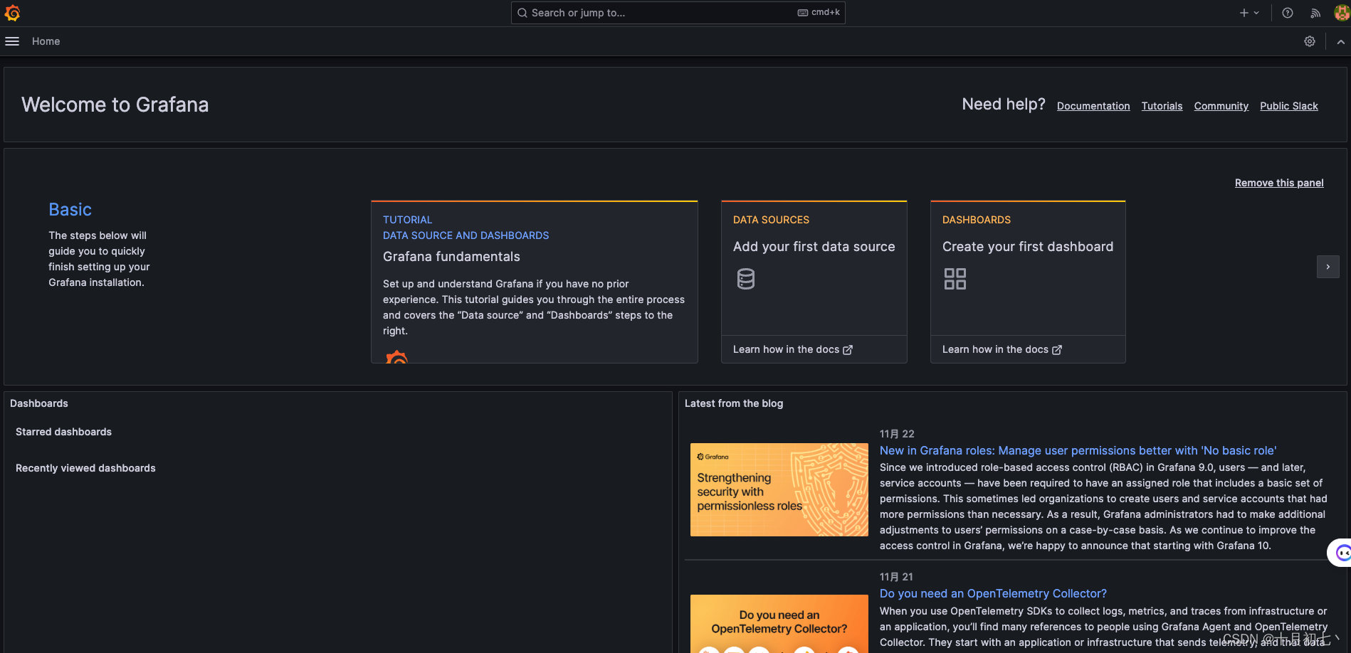Viewport: 1351px width, 653px height.
Task: Click the OpenTelemetry Collector blog thumbnail
Action: tap(779, 624)
